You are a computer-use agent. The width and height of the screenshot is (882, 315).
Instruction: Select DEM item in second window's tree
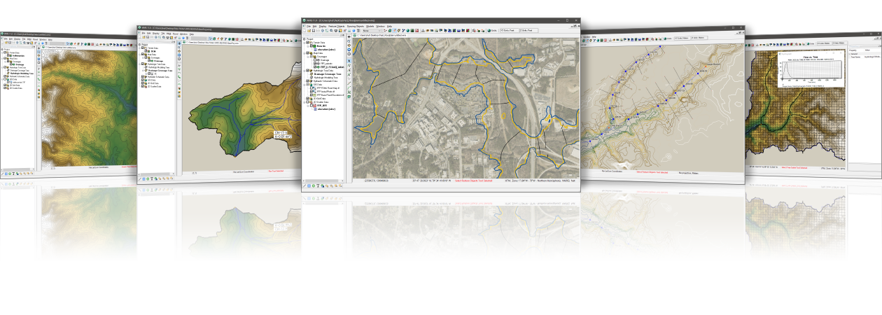click(155, 51)
